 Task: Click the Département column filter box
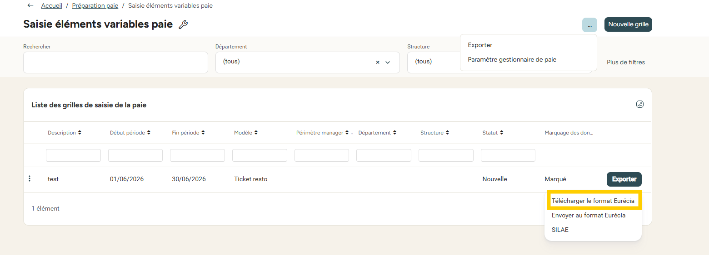click(384, 155)
